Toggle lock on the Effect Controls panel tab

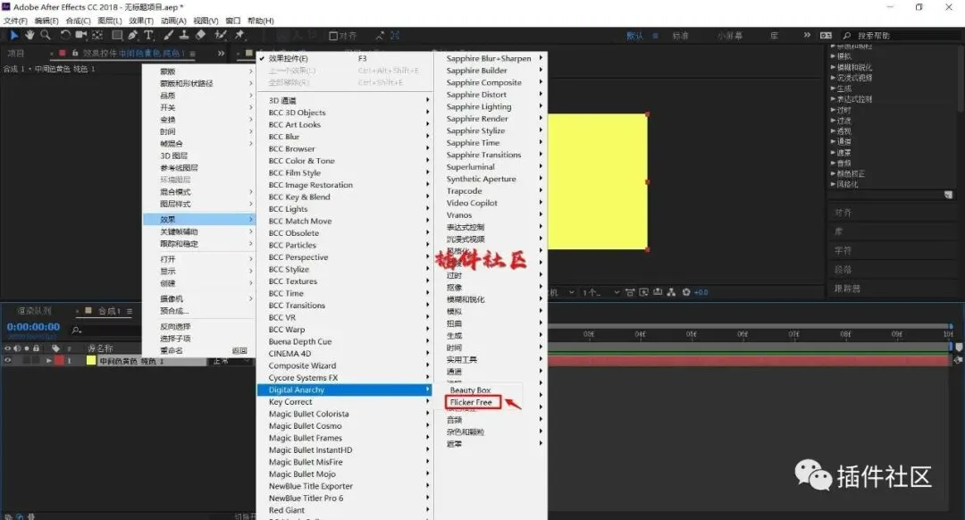pos(75,54)
